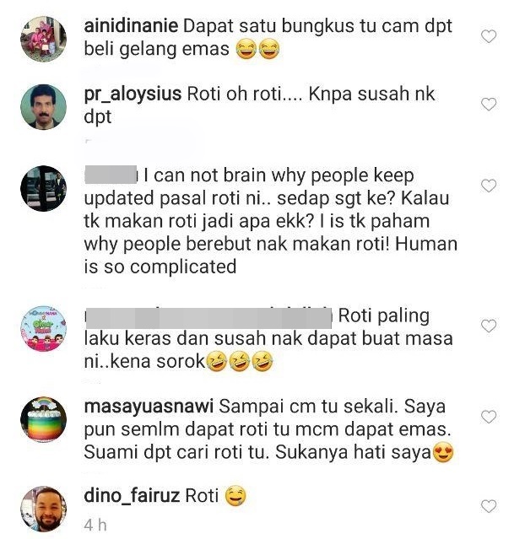This screenshot has height=539, width=525.
Task: View the dark avatar of the blurred user
Action: 43,188
